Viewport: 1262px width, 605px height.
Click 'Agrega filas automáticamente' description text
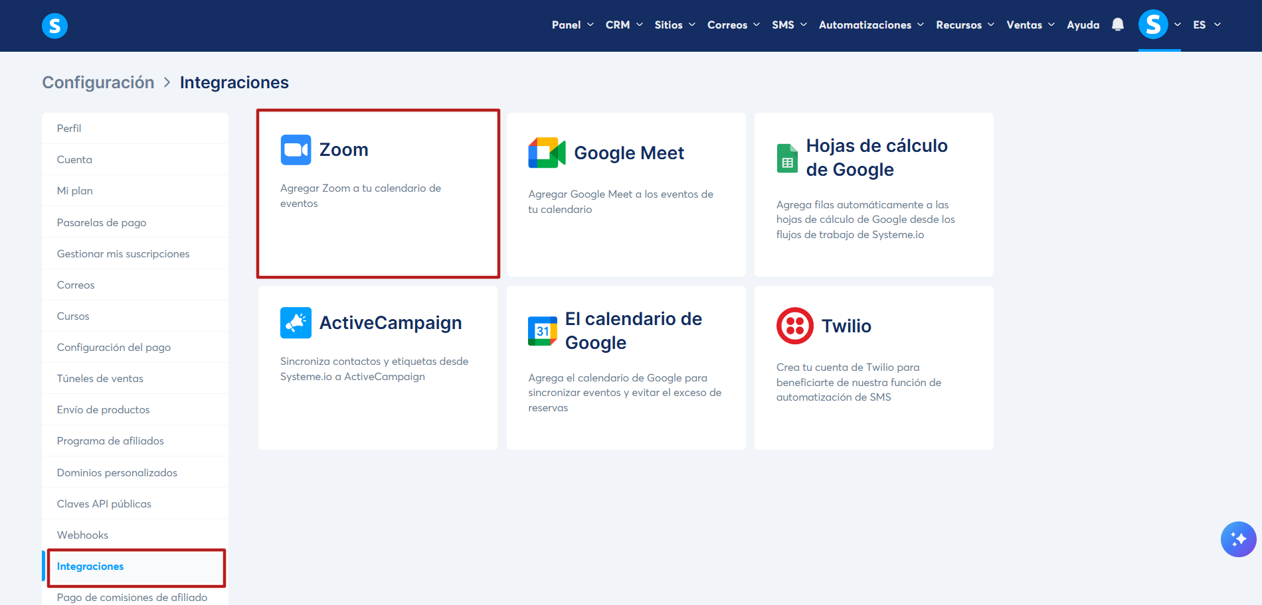[865, 220]
